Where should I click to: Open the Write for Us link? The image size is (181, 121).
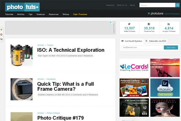[x=122, y=5]
